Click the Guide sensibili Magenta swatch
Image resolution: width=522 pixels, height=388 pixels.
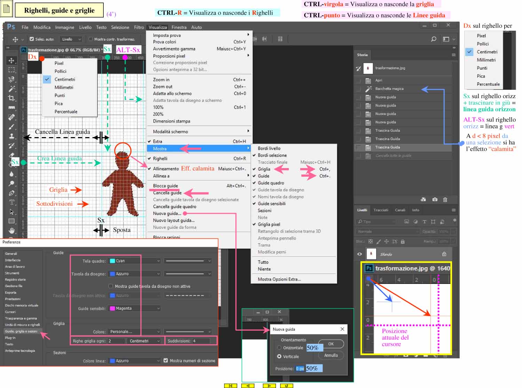click(112, 308)
